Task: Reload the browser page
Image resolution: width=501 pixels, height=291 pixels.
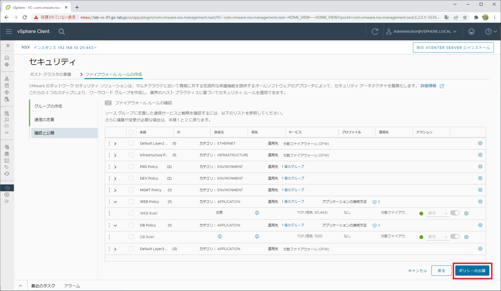Action: (x=25, y=18)
